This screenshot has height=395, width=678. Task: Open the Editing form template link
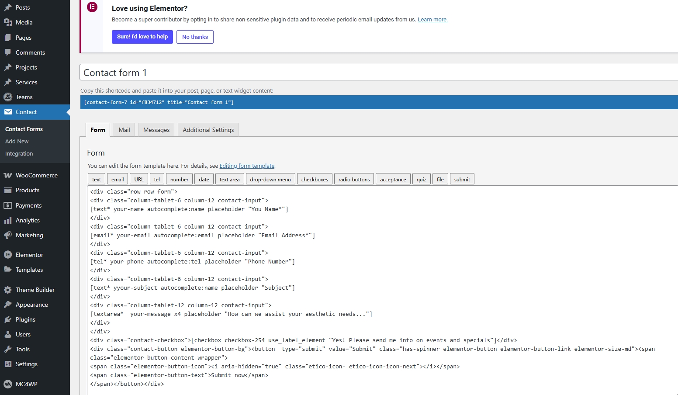coord(247,166)
